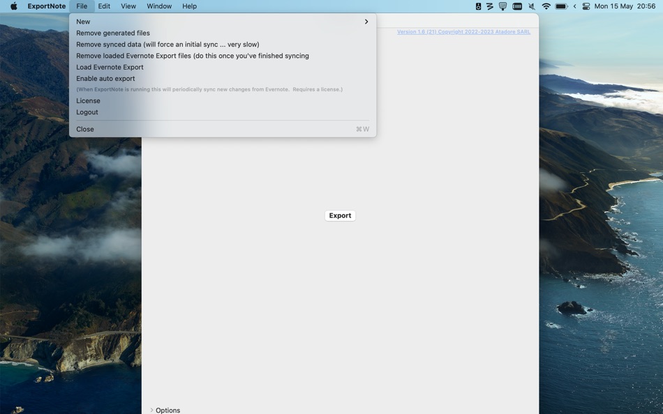Choose Enable auto export
This screenshot has width=663, height=414.
pyautogui.click(x=223, y=79)
